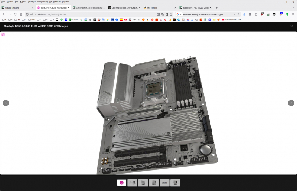Switch to the Судьба патриота tab
Screen dimensions: 297x191
(17, 8)
